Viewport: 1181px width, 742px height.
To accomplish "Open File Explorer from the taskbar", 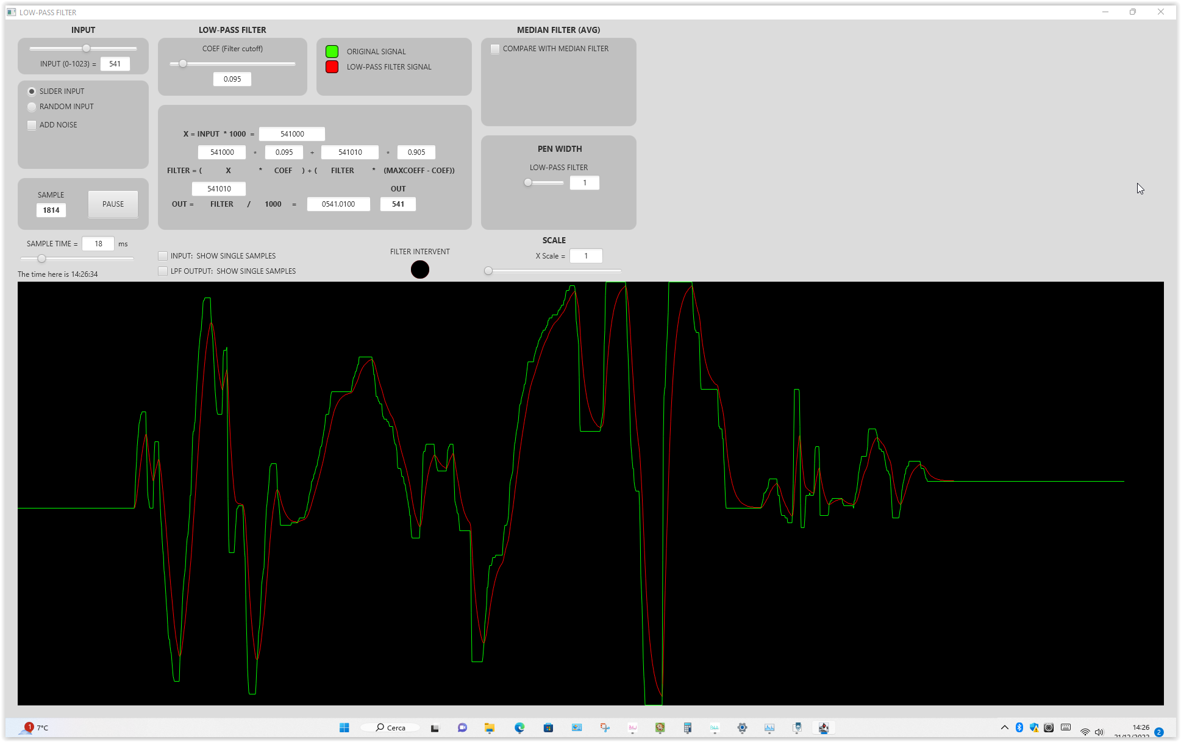I will coord(490,727).
